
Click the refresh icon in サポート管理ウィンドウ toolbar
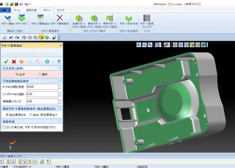point(42,161)
